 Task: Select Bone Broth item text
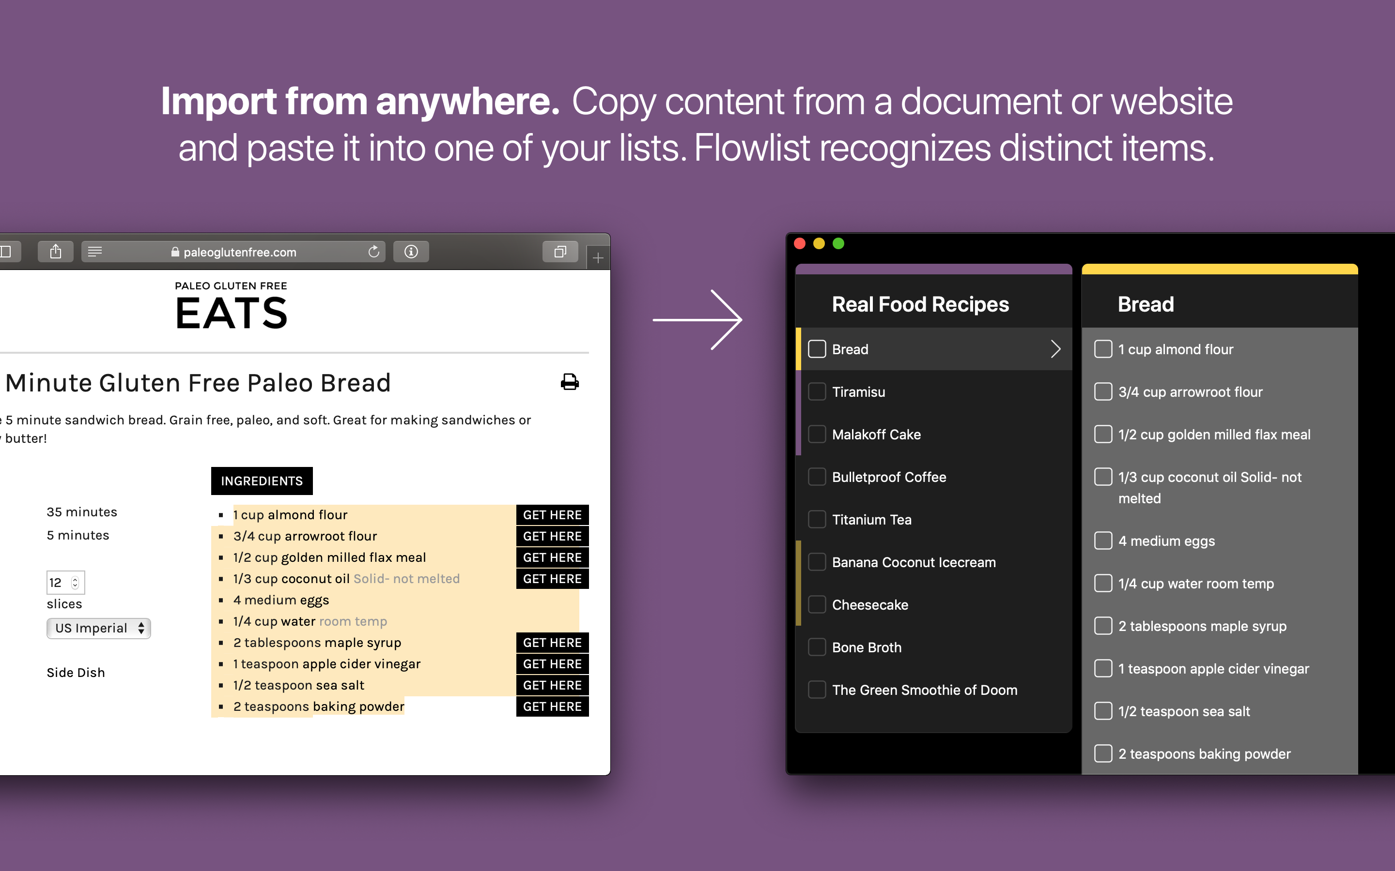pyautogui.click(x=867, y=647)
